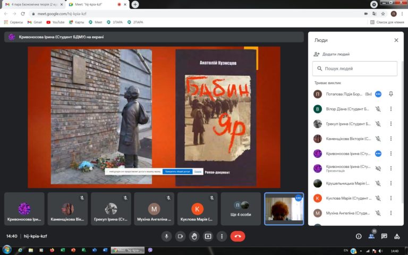Click the address bar URL

62,14
